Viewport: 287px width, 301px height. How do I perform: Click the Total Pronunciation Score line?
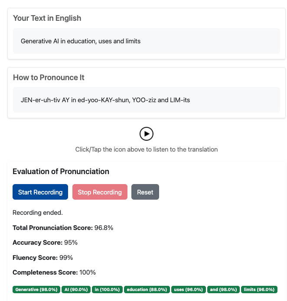[63, 228]
